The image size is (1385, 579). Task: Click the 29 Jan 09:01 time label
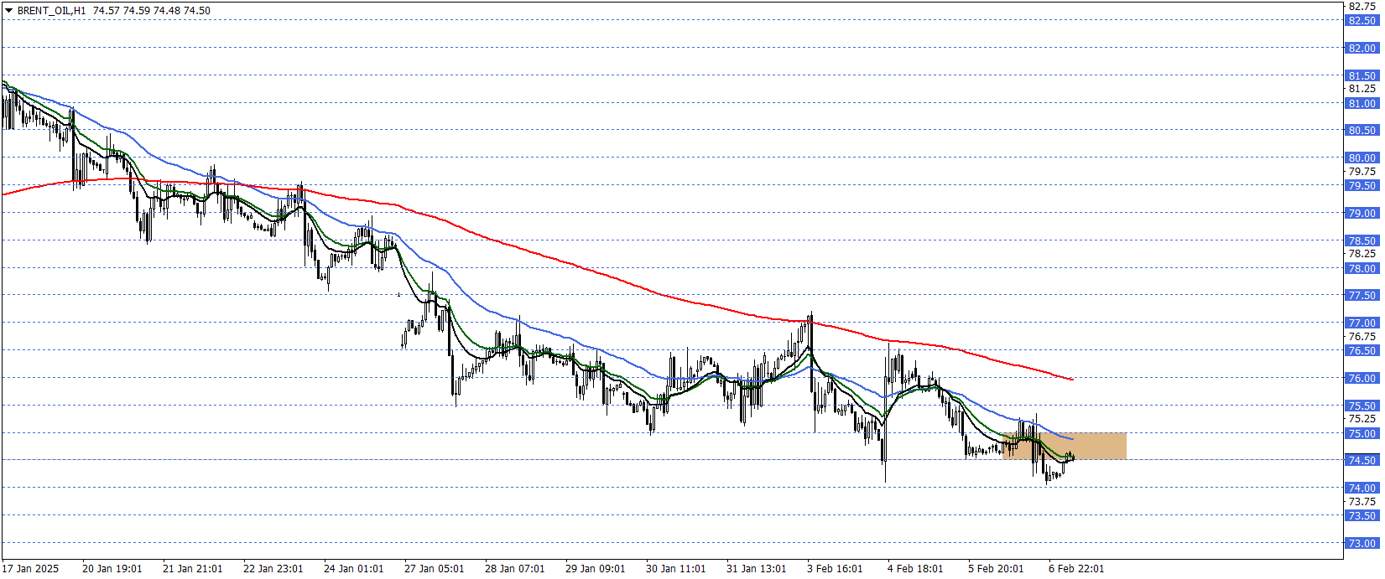pyautogui.click(x=595, y=568)
